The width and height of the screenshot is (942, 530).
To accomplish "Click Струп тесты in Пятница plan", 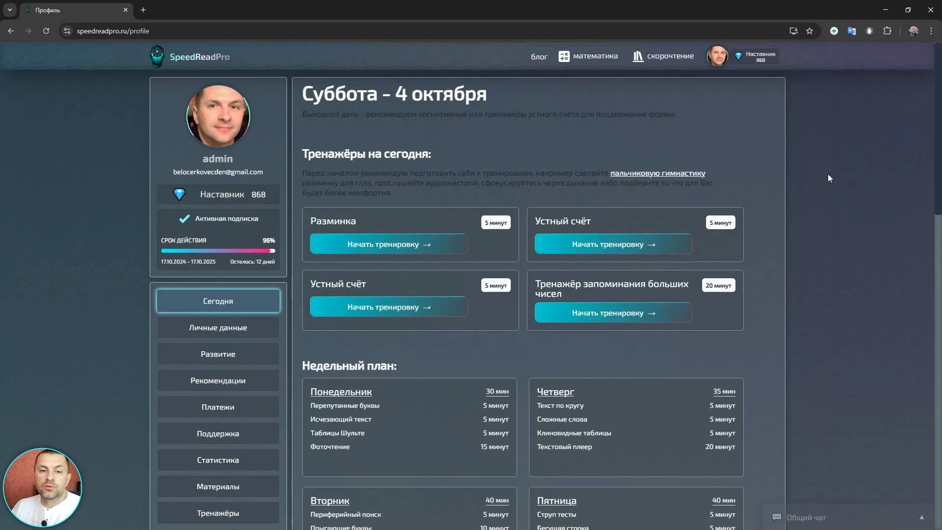I will pos(556,514).
